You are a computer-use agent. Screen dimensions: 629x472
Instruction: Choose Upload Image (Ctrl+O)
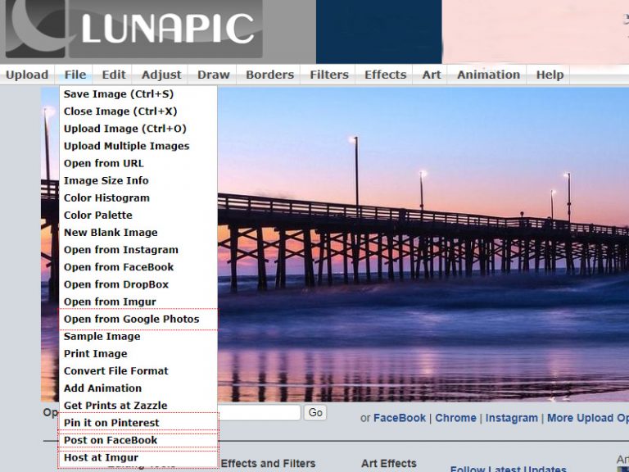click(x=138, y=129)
